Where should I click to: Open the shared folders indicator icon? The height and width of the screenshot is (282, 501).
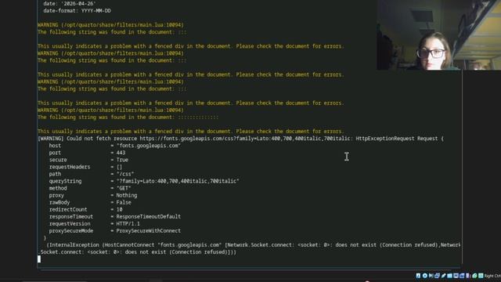point(449,276)
